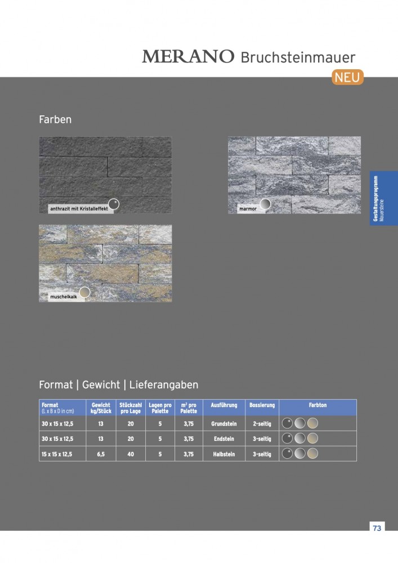Screen dimensions: 398x563
Task: Click the Bossierung column header
Action: point(262,405)
